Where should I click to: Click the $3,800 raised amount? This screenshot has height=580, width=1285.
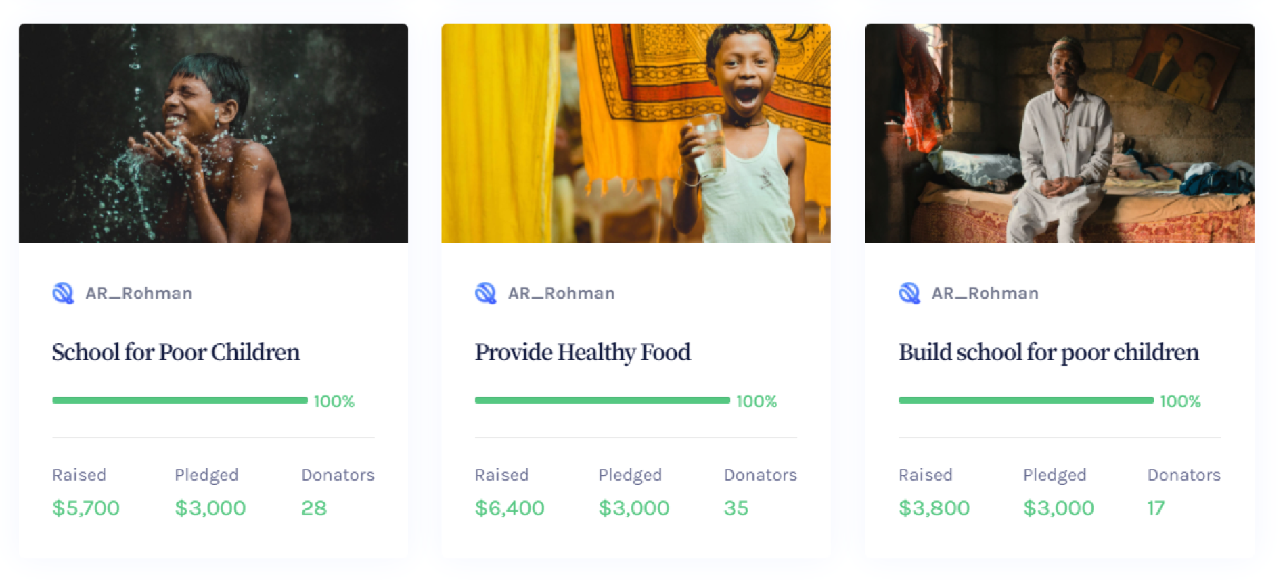coord(934,508)
